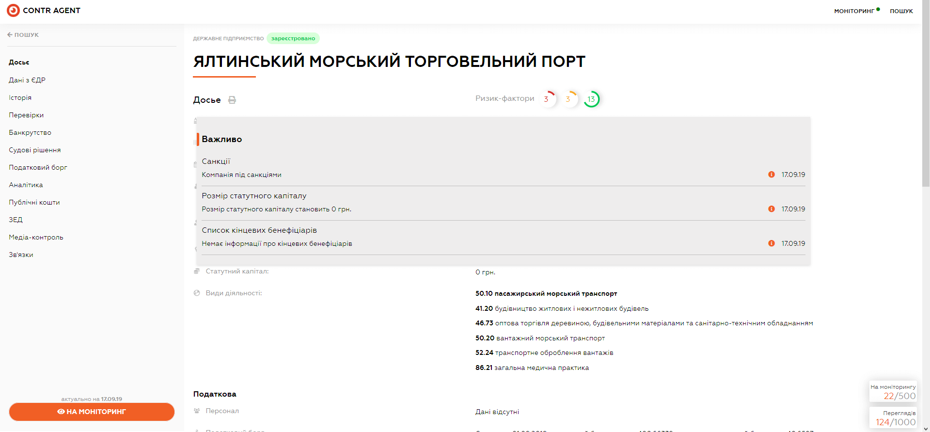Click the Розмір статутного капіталу становить 0 грн. text
The width and height of the screenshot is (930, 432).
pyautogui.click(x=276, y=209)
